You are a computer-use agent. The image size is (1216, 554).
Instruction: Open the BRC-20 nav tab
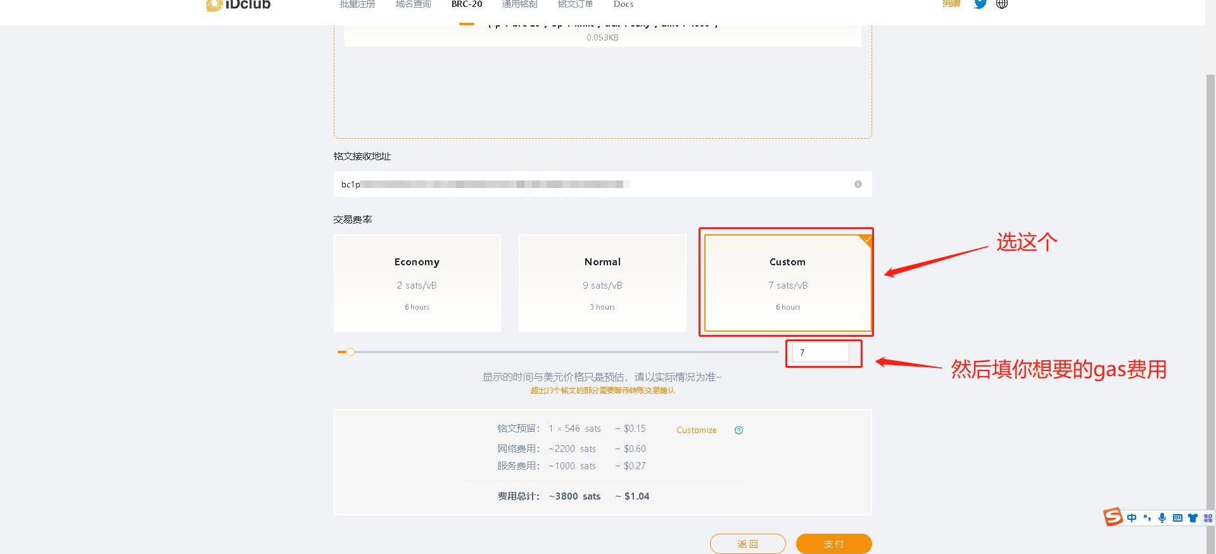pos(467,4)
